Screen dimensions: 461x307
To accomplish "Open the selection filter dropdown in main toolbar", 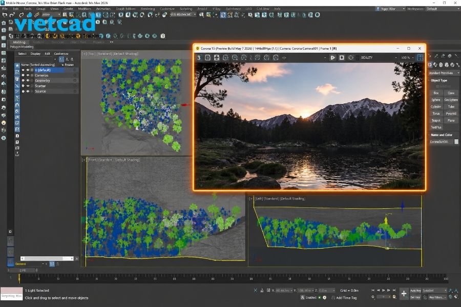I will [x=51, y=14].
